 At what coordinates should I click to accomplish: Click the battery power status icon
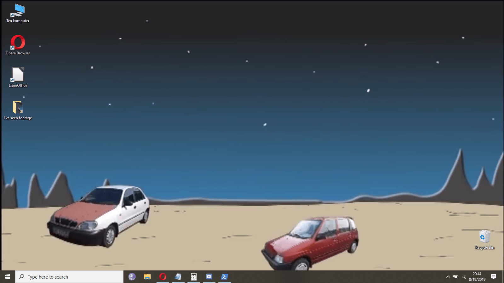(x=456, y=277)
